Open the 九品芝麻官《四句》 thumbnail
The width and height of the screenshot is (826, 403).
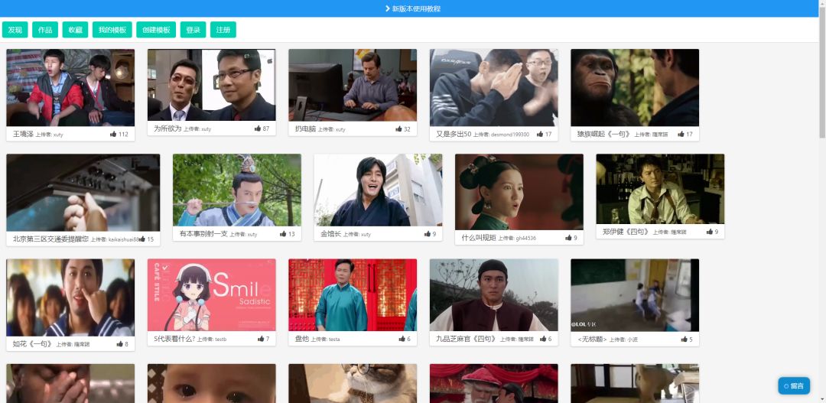coord(494,294)
